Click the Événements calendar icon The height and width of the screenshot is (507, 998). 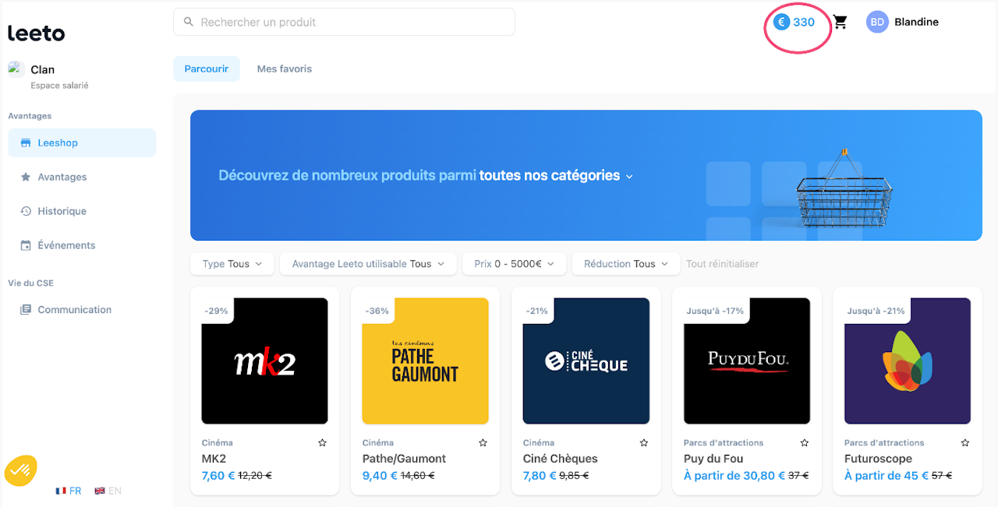pos(26,245)
